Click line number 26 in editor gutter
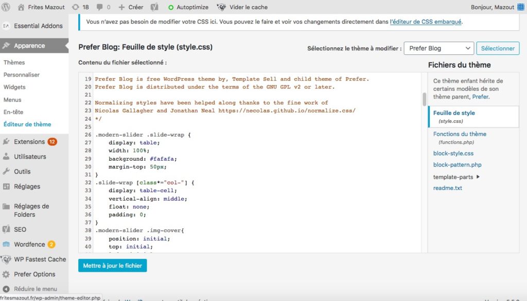This screenshot has height=301, width=527. click(x=87, y=135)
